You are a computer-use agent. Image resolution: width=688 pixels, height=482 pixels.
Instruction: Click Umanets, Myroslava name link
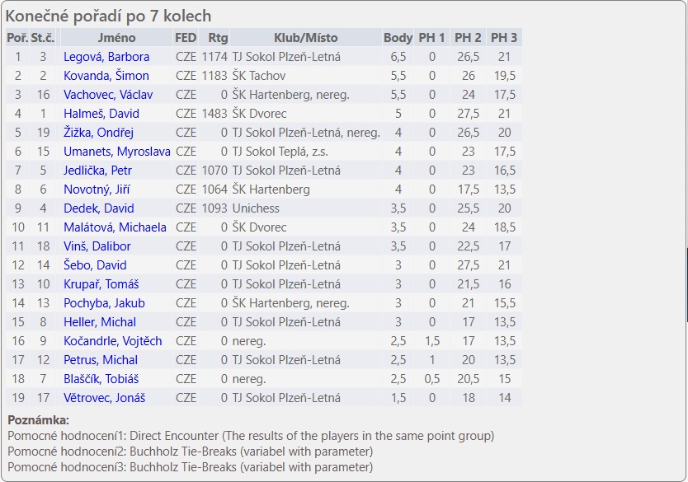point(117,152)
